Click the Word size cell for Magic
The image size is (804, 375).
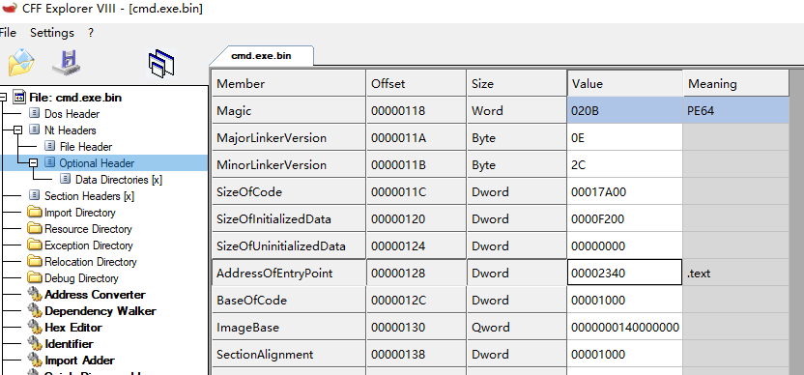516,110
